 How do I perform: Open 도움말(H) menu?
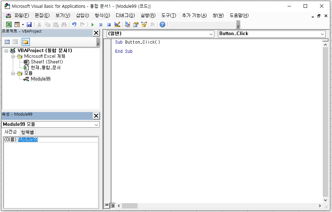239,15
